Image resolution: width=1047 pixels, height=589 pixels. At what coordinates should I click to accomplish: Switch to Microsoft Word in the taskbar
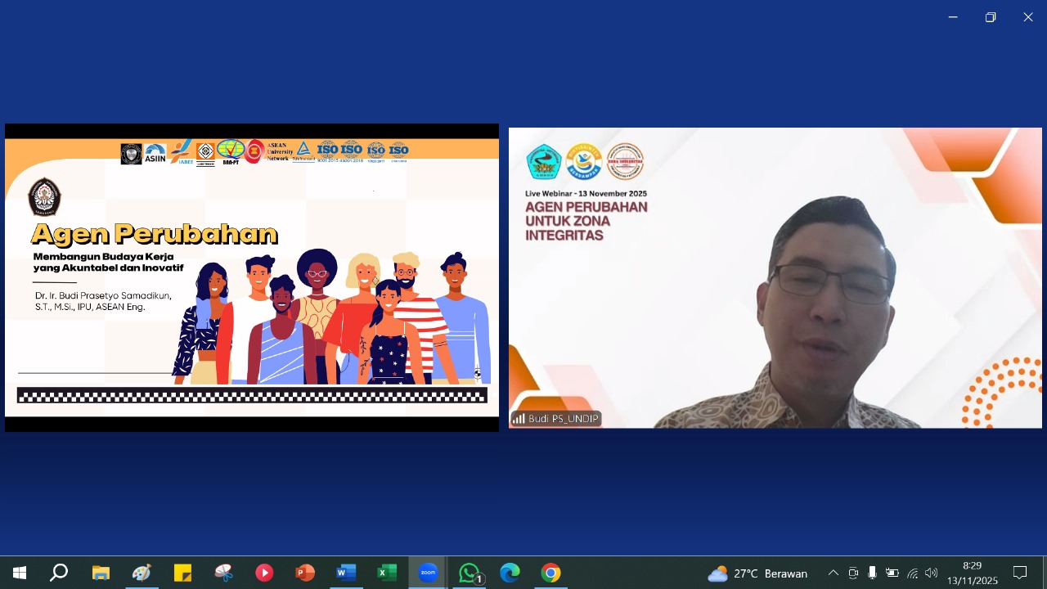(x=346, y=573)
